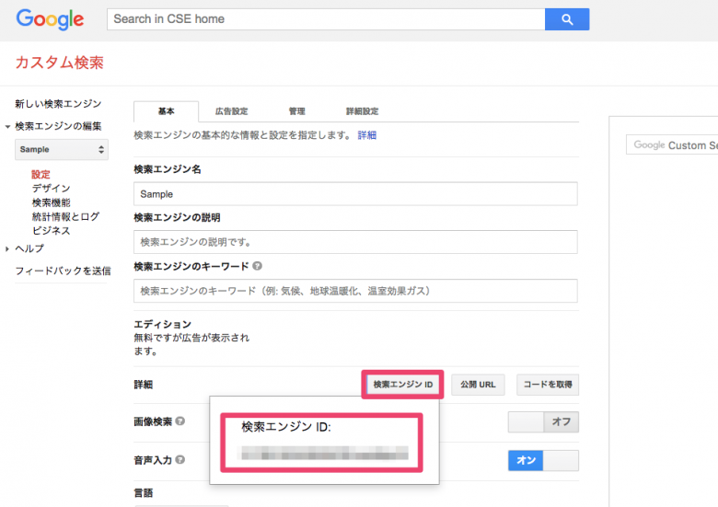The width and height of the screenshot is (718, 507).
Task: Click the 検索エンジン名 input field
Action: [x=354, y=194]
